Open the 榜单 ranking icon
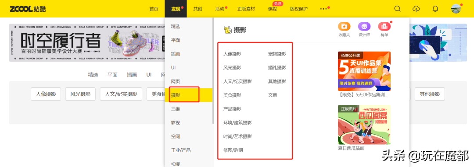This screenshot has height=167, width=474. (384, 27)
